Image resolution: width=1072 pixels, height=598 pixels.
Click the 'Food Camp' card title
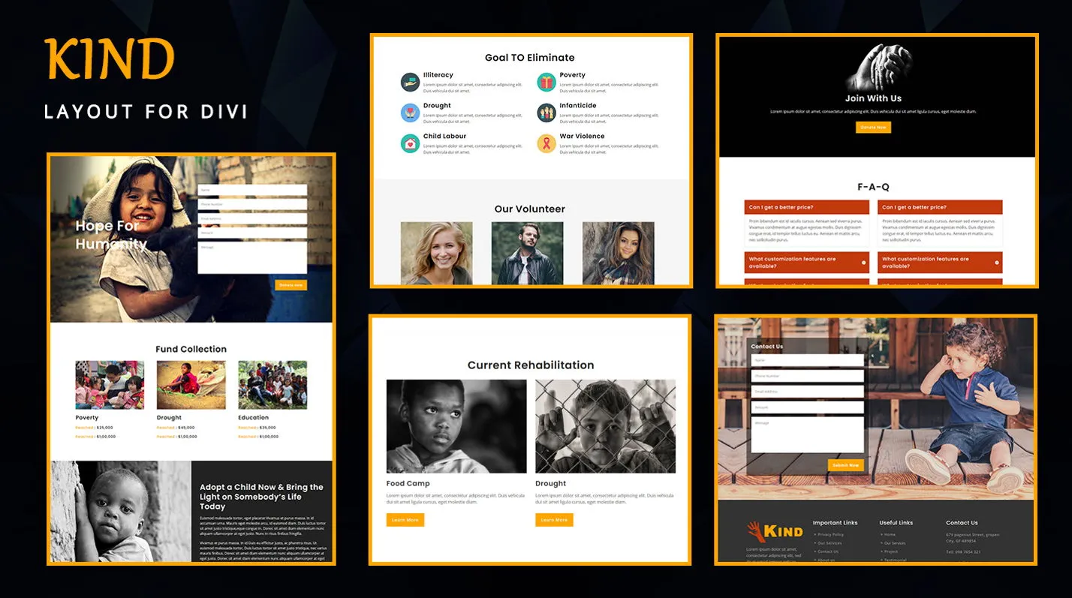408,484
